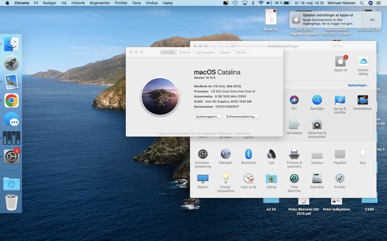Viewport: 387px width, 241px height.
Task: Open Meddelelser preferences pane
Action: (362, 103)
